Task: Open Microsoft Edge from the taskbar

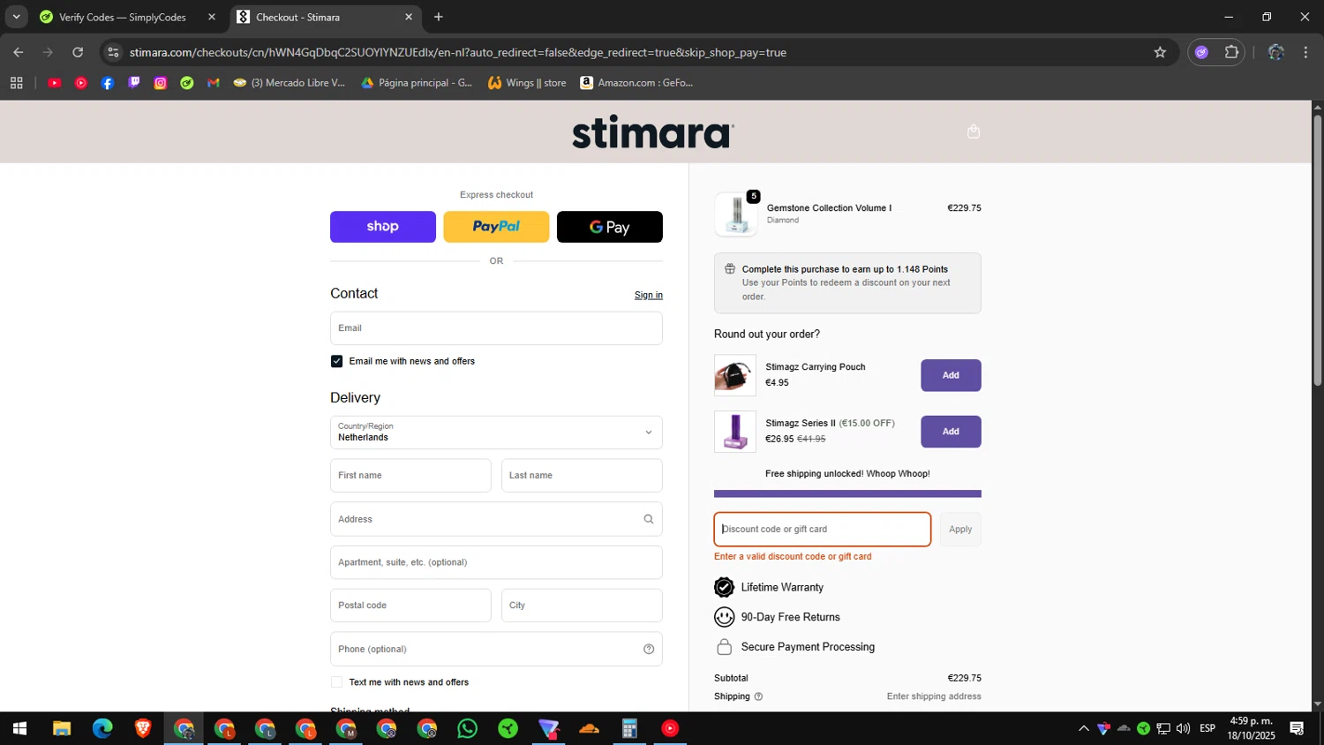Action: point(102,729)
